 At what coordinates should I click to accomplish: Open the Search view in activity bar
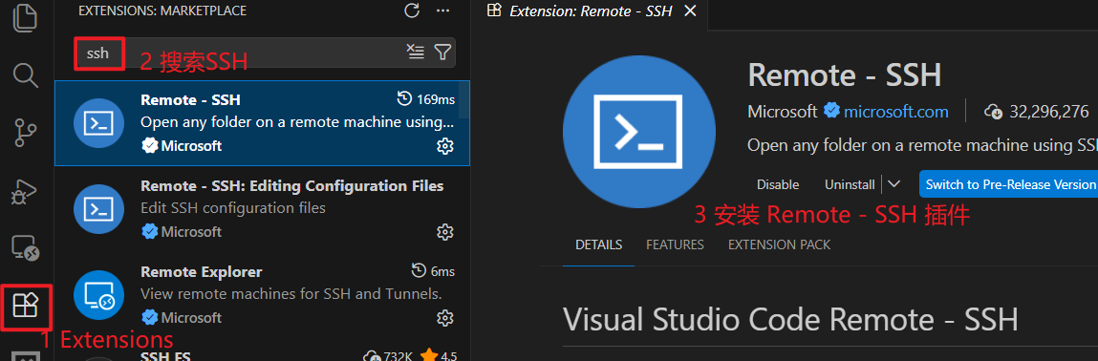pyautogui.click(x=26, y=74)
